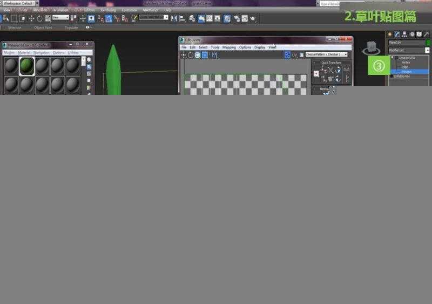The height and width of the screenshot is (304, 432).
Task: Click the Render Production teapot icon
Action: pos(253,18)
